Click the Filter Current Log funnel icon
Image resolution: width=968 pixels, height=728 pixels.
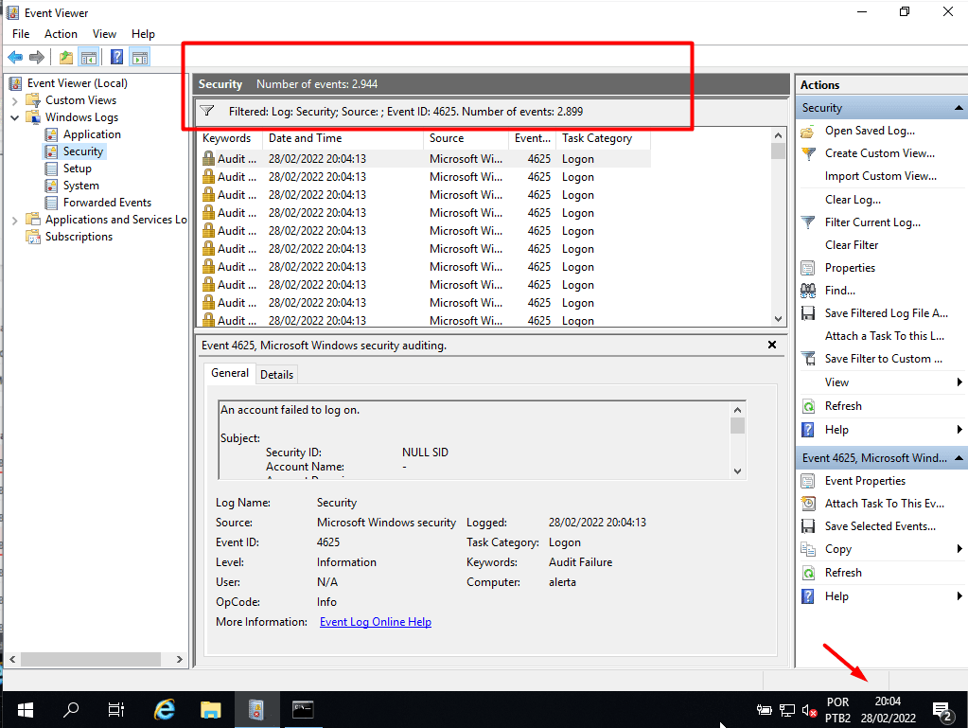point(807,222)
